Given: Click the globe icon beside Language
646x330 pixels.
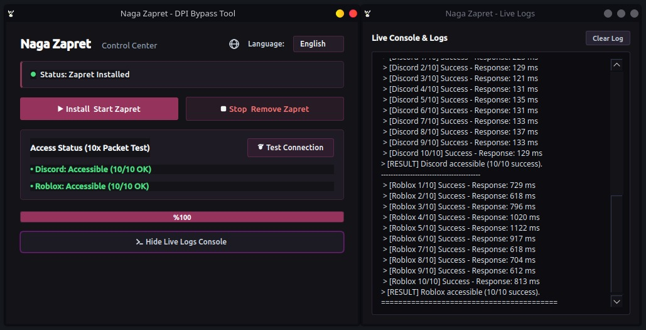Looking at the screenshot, I should pyautogui.click(x=234, y=44).
